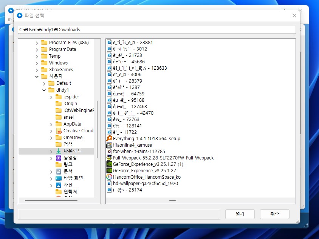Expand the Windows folder node

(37, 63)
